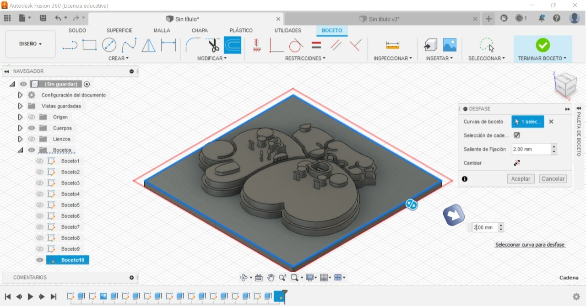This screenshot has height=306, width=586.
Task: Open the CREAR dropdown menu
Action: pyautogui.click(x=119, y=59)
